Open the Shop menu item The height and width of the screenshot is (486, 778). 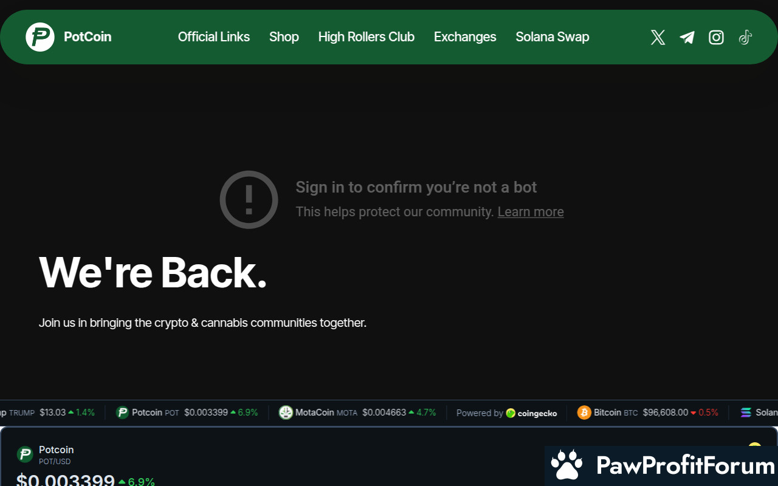[284, 37]
